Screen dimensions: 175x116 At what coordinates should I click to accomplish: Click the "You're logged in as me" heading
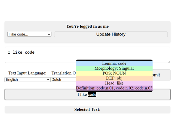pyautogui.click(x=87, y=26)
